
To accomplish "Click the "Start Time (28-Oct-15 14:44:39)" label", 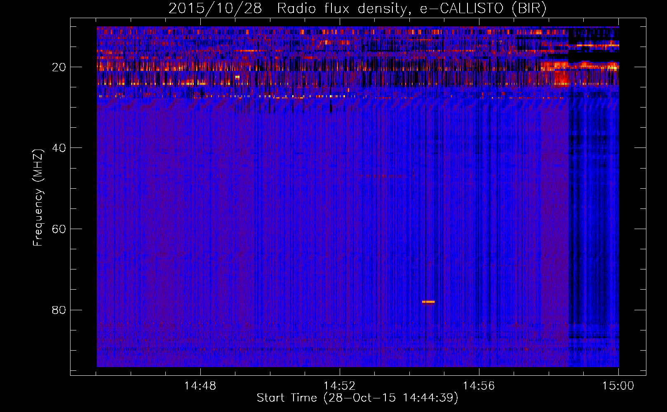I will [x=357, y=398].
